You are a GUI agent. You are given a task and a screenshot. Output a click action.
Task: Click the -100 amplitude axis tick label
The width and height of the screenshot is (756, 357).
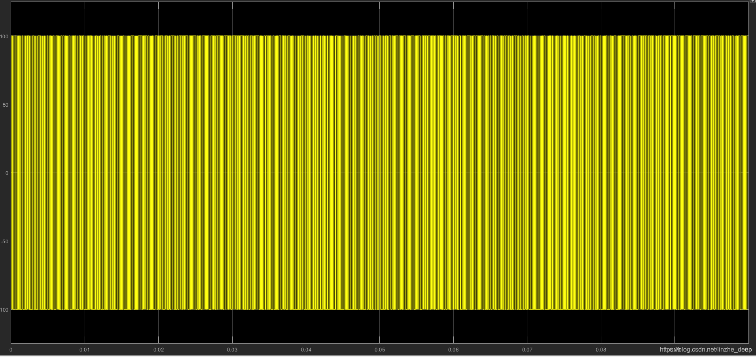4,310
